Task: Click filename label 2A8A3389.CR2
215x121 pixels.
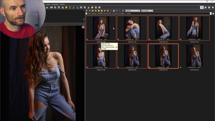Action: point(195,70)
